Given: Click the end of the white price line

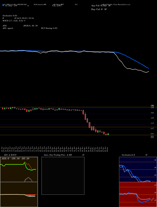Looking at the screenshot, I should pos(149,72).
